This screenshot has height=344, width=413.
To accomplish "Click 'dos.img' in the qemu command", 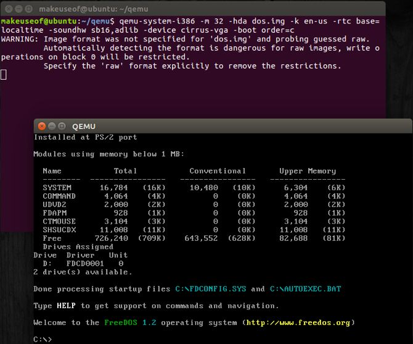I will click(x=268, y=21).
